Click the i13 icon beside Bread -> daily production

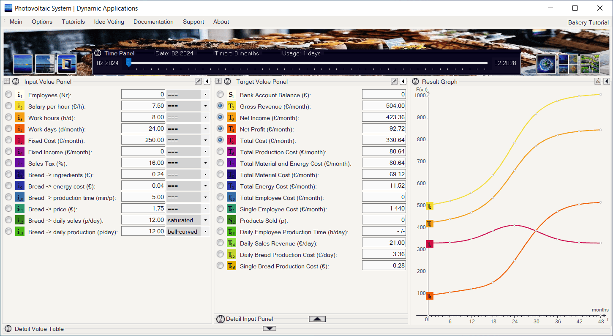click(x=20, y=232)
